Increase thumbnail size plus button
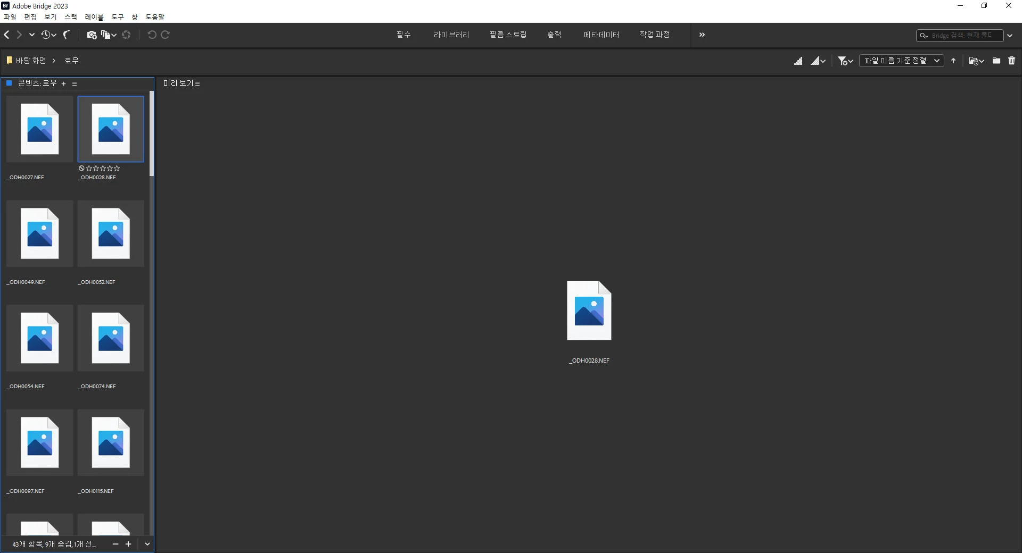This screenshot has height=553, width=1022. click(128, 544)
